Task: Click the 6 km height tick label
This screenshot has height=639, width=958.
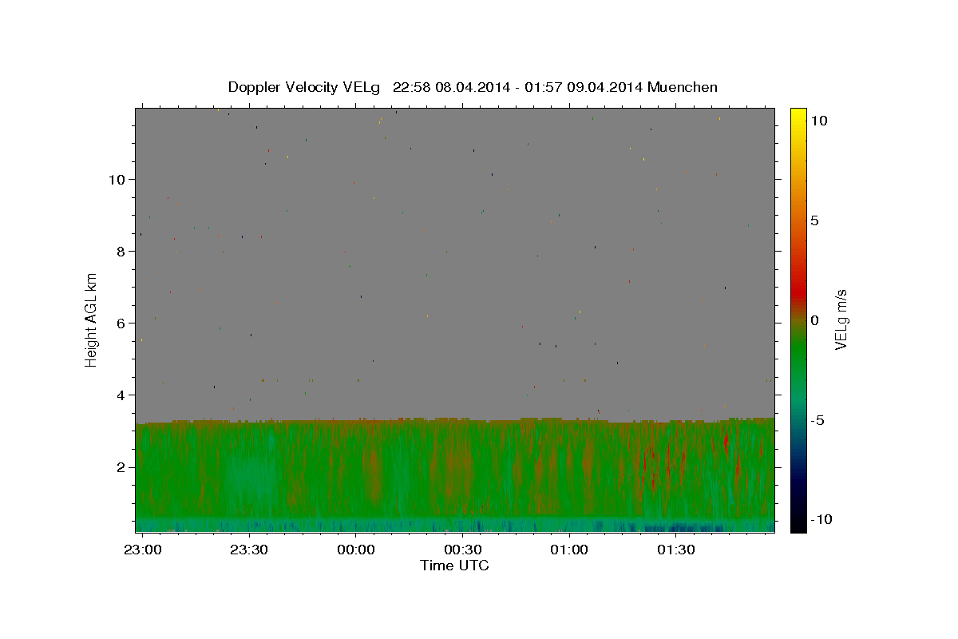Action: (121, 323)
